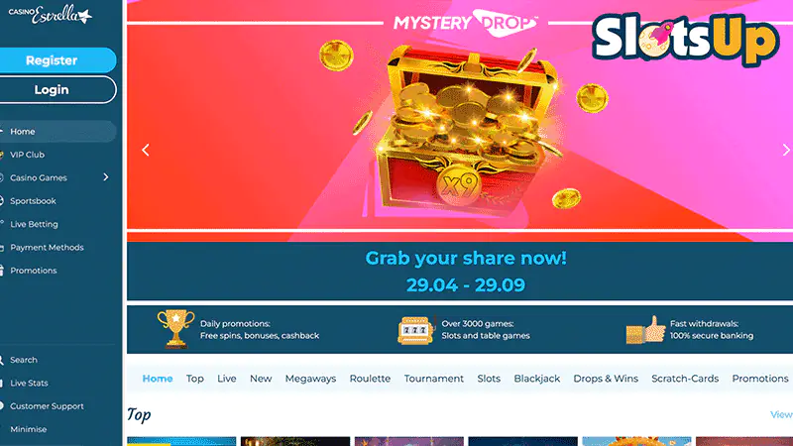793x446 pixels.
Task: Select the Roulette tab
Action: (370, 379)
